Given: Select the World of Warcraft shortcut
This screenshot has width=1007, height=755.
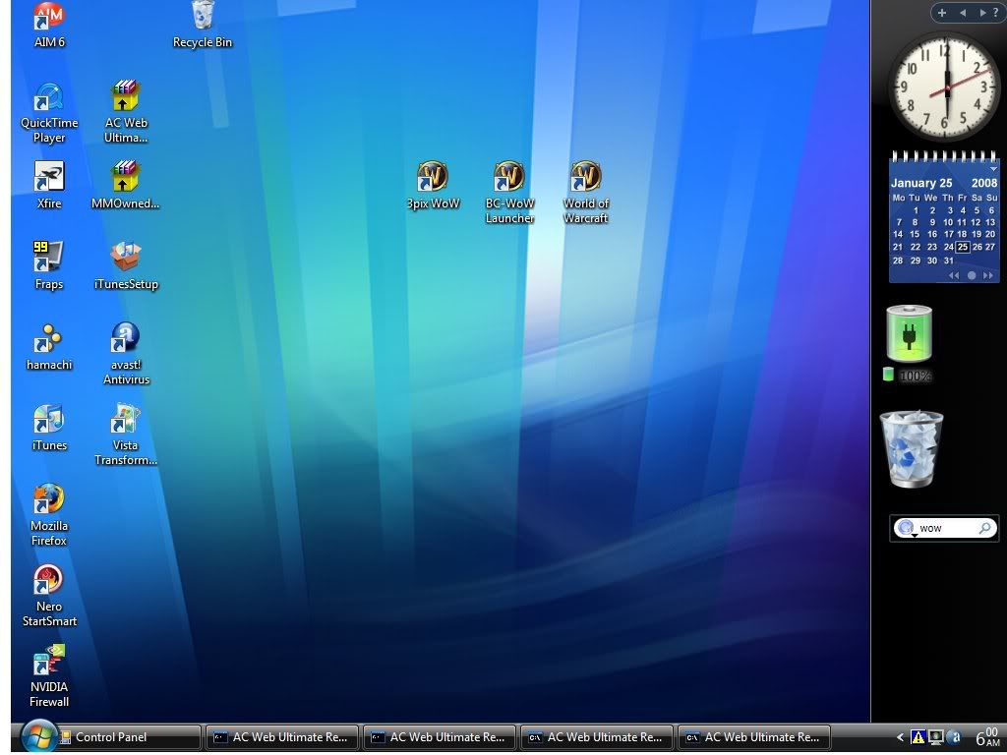Looking at the screenshot, I should (x=586, y=194).
